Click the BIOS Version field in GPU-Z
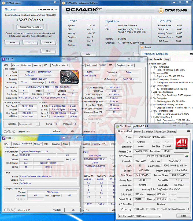 [x=158, y=156]
